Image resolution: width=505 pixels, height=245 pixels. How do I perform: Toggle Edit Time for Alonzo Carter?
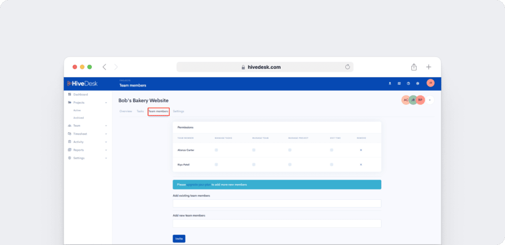(x=331, y=150)
